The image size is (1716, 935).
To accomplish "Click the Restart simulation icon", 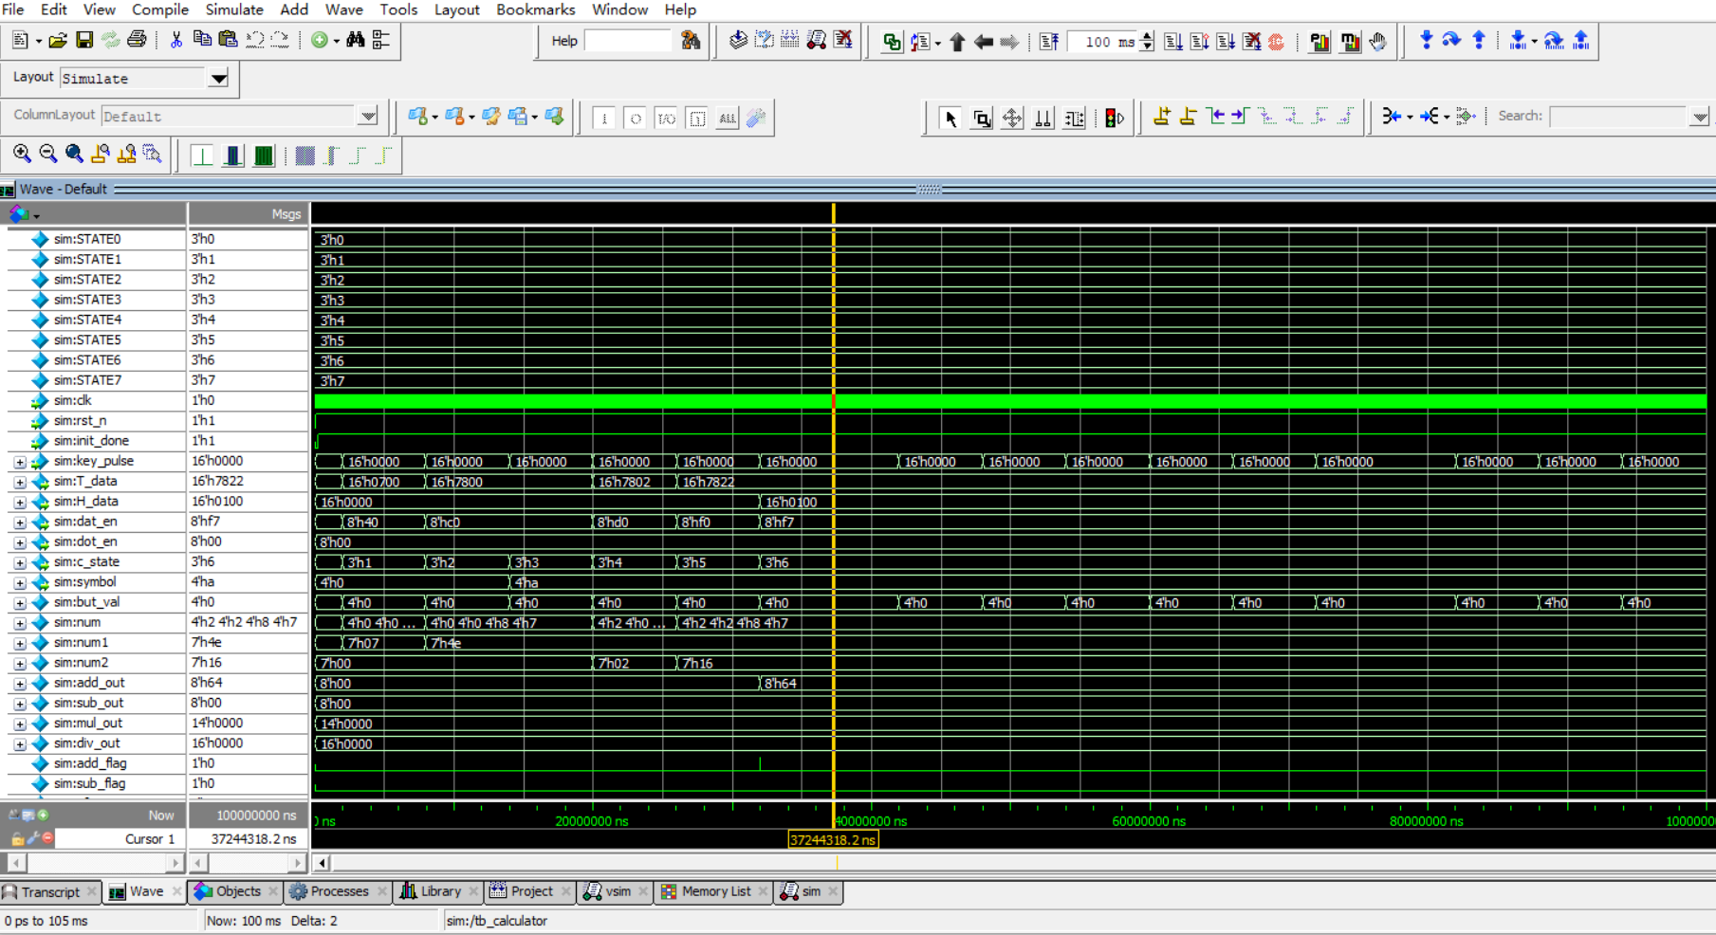I will point(1048,42).
